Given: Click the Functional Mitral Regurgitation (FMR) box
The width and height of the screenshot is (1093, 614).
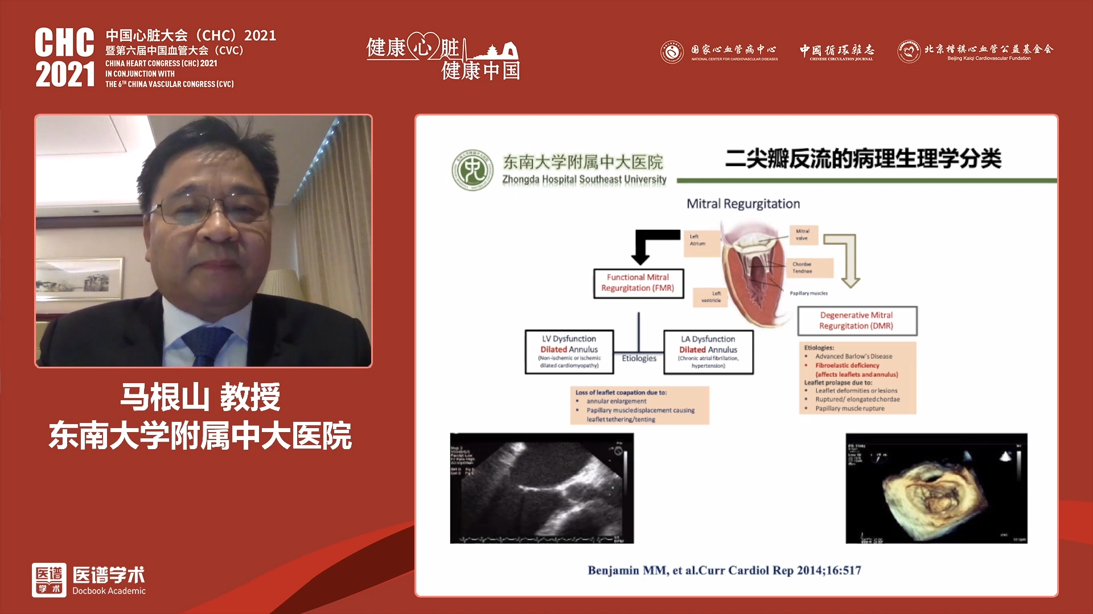Looking at the screenshot, I should pos(638,283).
